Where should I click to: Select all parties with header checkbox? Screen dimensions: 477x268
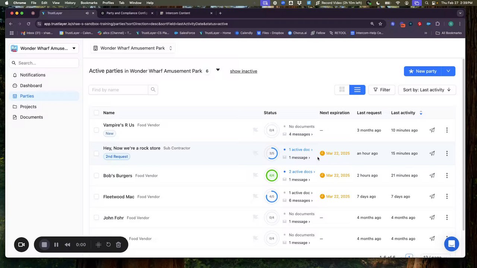click(97, 113)
